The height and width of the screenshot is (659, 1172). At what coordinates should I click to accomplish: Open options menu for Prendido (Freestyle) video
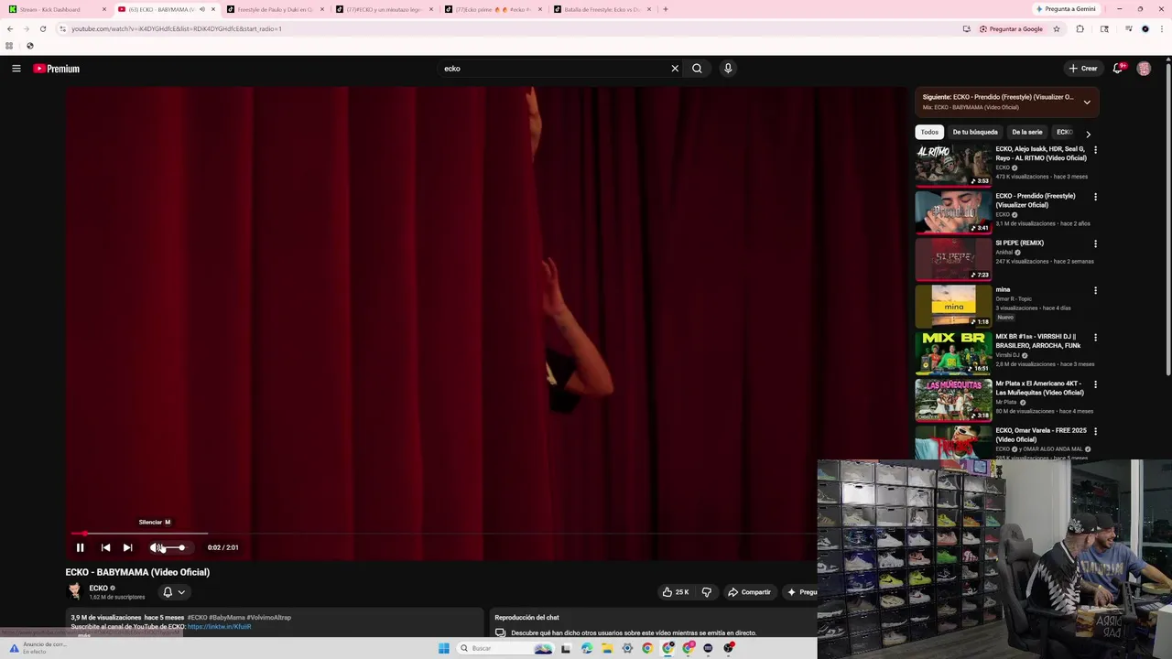(1095, 197)
